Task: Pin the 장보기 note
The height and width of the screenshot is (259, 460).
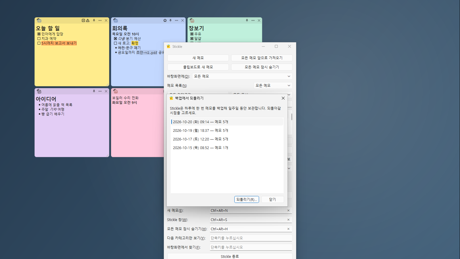Action: pos(247,20)
